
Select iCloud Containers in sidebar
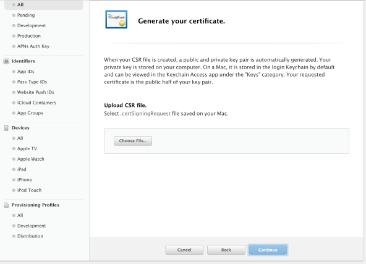click(36, 103)
